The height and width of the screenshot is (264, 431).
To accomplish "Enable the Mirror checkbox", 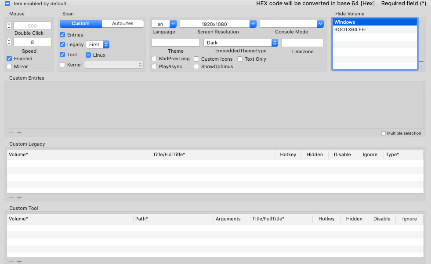I will 10,66.
